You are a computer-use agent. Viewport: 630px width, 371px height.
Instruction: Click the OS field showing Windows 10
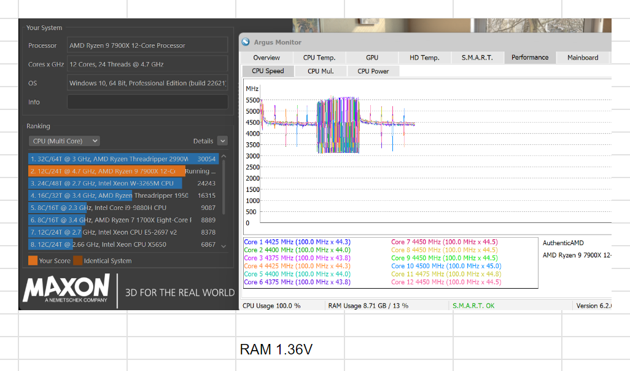coord(147,83)
